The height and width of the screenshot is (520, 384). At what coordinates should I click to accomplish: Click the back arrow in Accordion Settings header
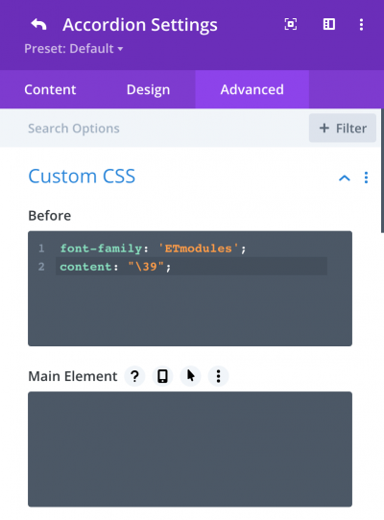[x=38, y=25]
